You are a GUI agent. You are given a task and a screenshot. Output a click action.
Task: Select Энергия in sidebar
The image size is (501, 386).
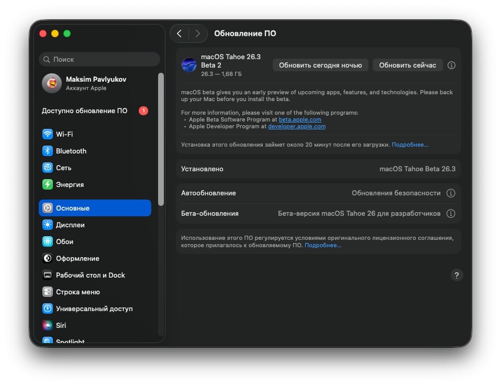[x=95, y=184]
